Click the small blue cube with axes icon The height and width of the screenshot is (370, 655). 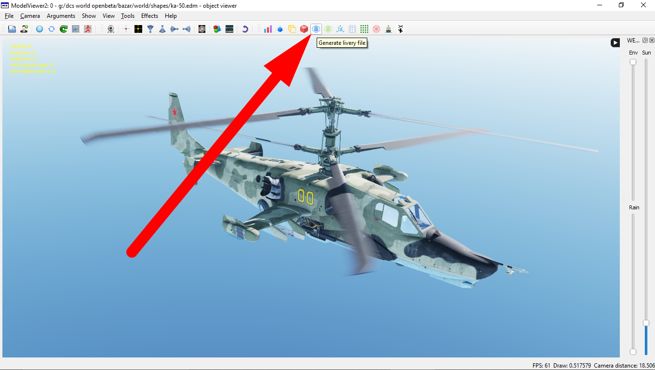tap(280, 29)
